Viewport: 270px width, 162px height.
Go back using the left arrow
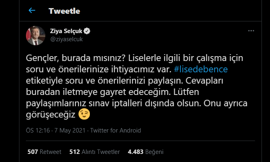coord(32,11)
